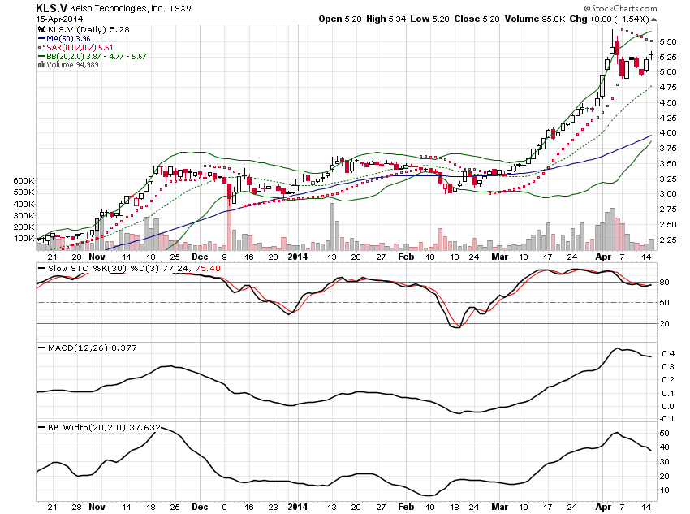Image resolution: width=690 pixels, height=514 pixels.
Task: Click the green up-triangle after the Chg value
Action: tap(654, 19)
